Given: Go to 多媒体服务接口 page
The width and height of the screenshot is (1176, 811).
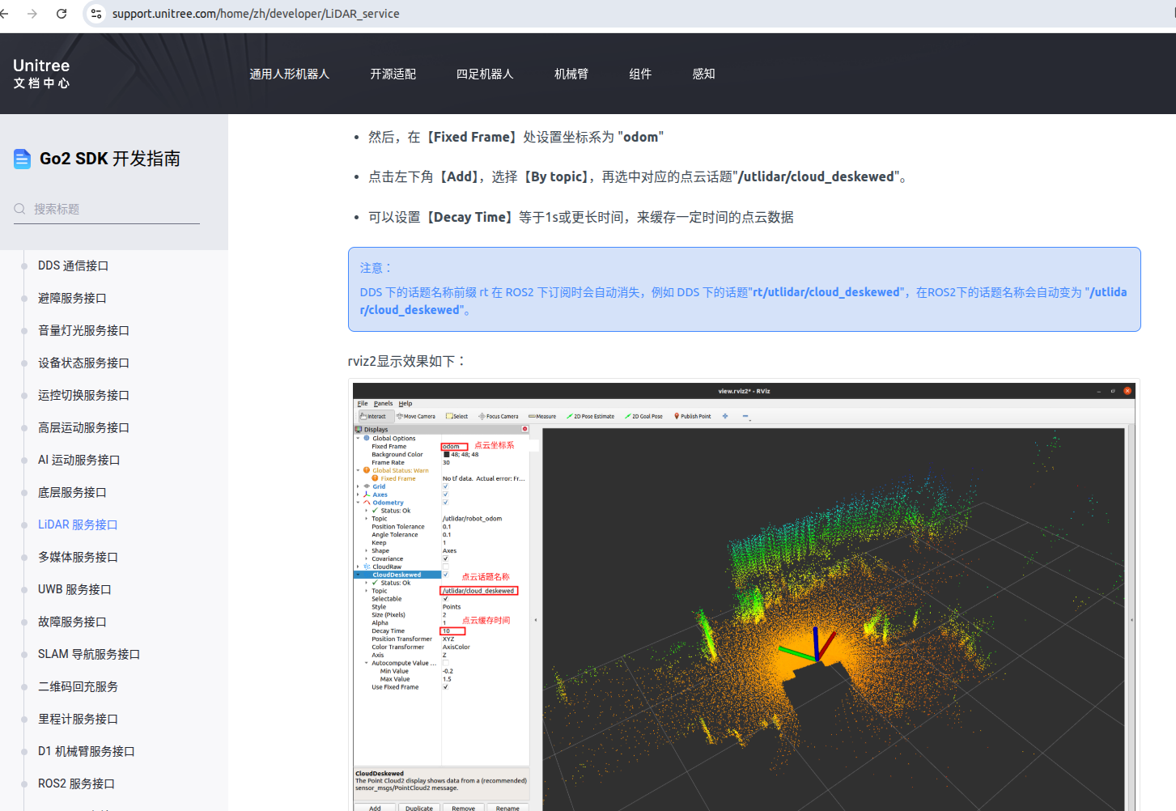Looking at the screenshot, I should point(78,557).
